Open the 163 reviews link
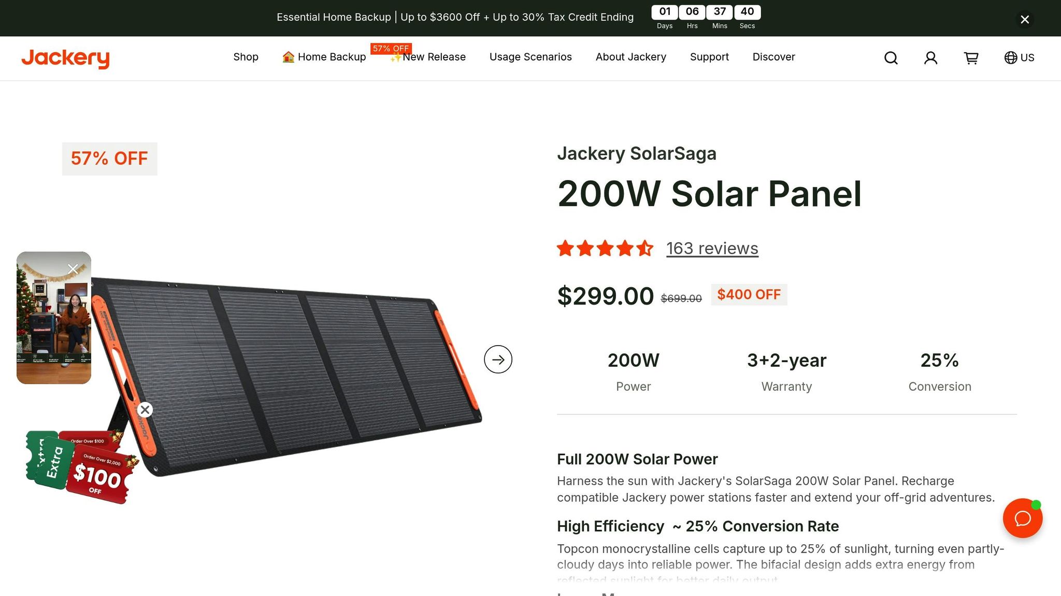 pyautogui.click(x=712, y=248)
